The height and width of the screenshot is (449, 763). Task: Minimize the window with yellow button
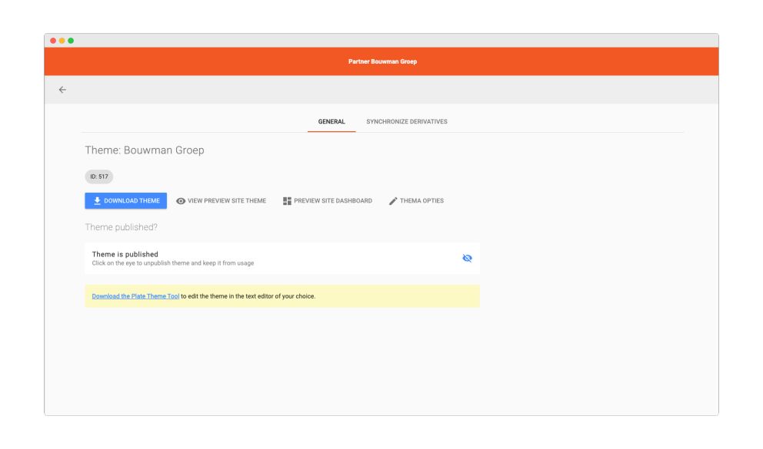tap(62, 41)
